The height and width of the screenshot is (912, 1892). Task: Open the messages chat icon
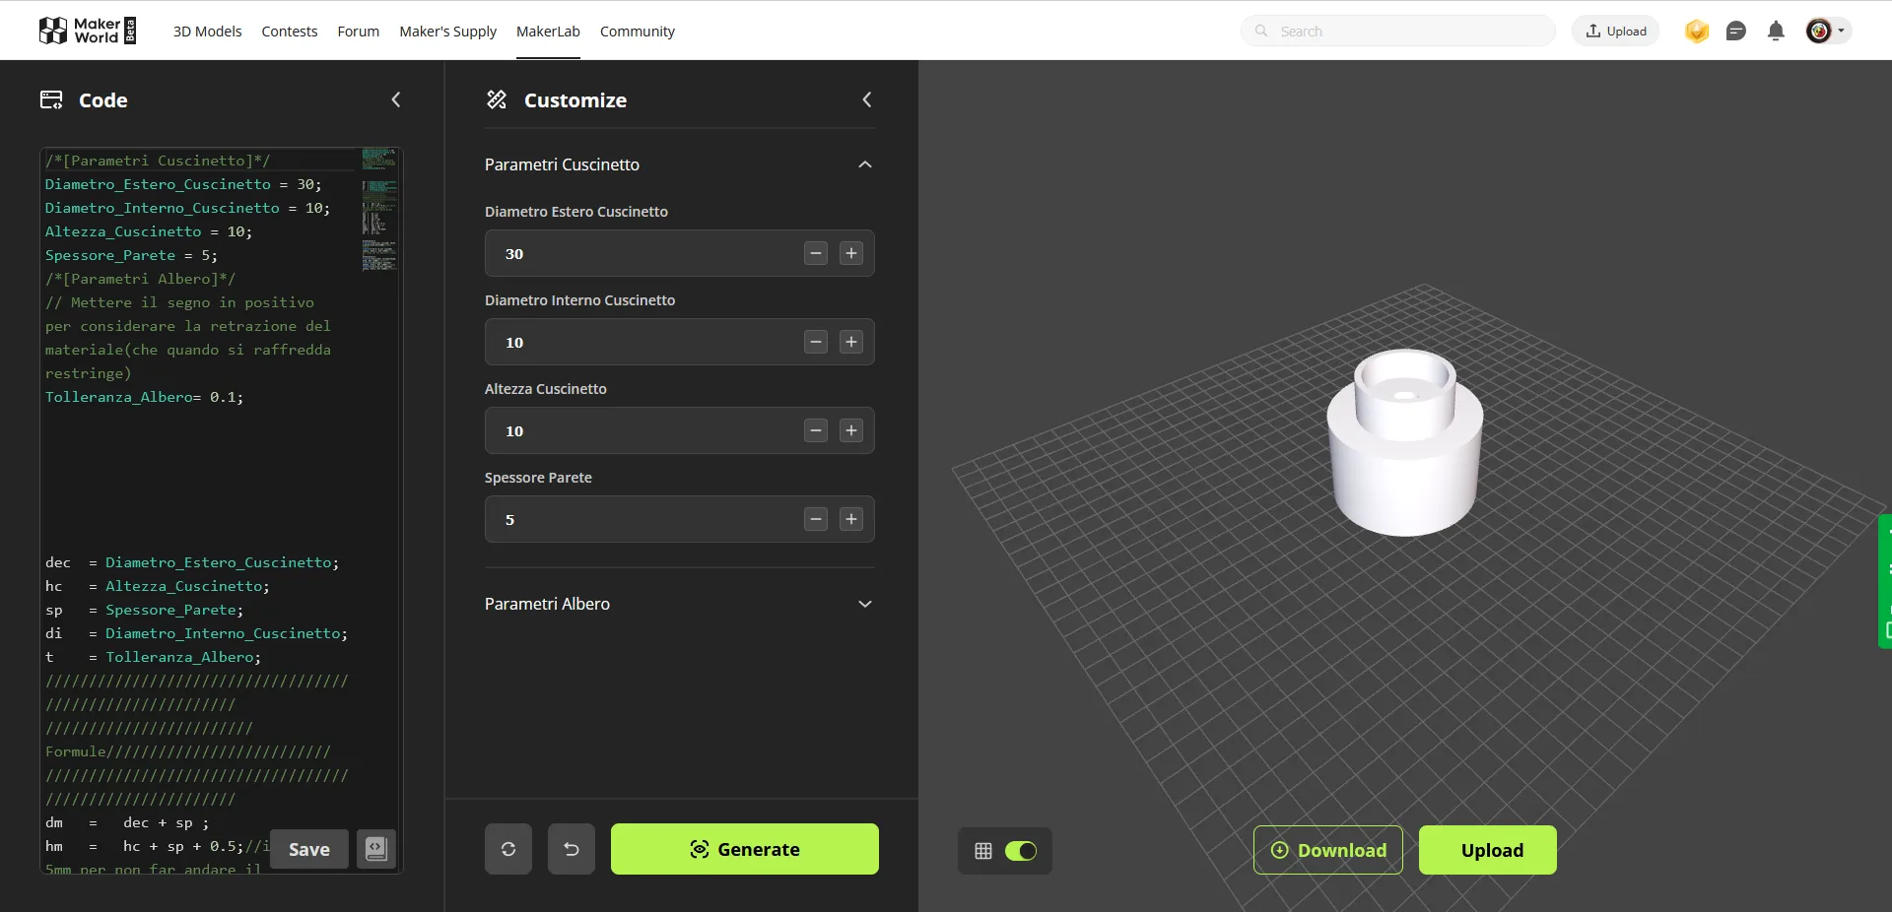click(1736, 32)
